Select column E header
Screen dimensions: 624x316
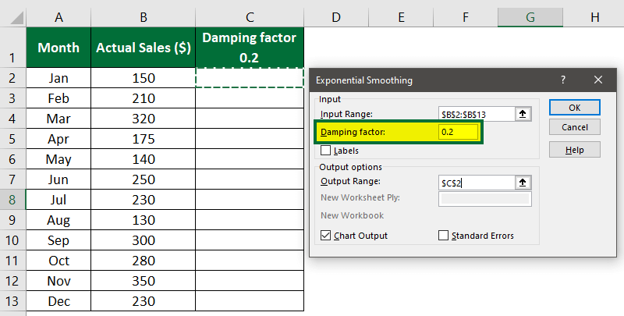[401, 17]
